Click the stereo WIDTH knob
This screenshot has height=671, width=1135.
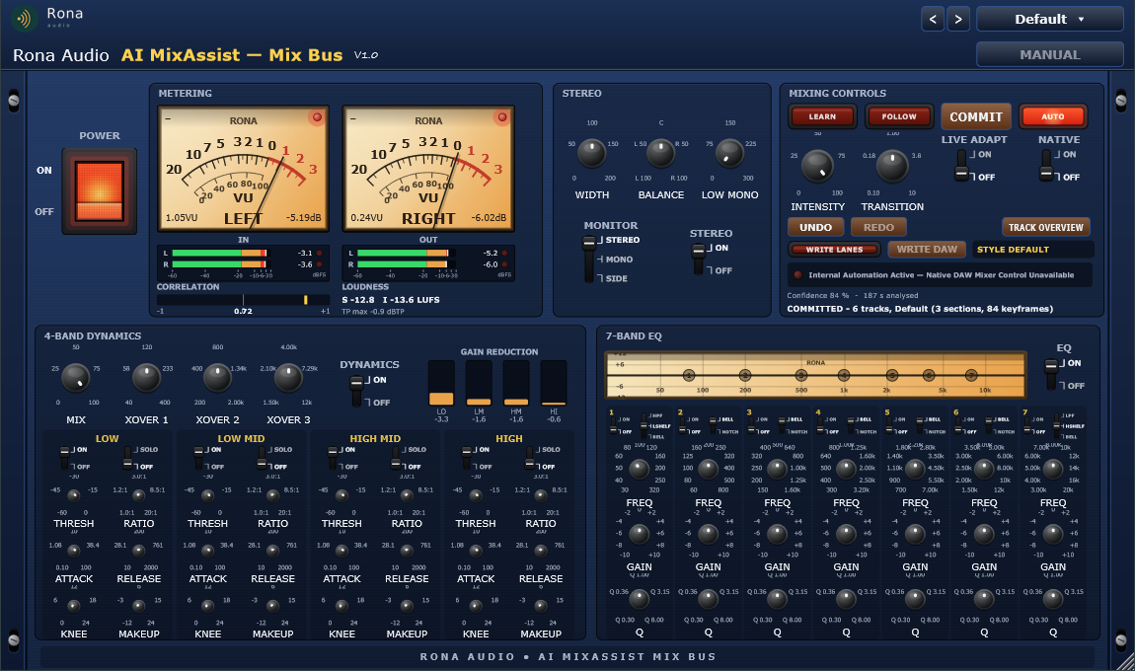592,153
